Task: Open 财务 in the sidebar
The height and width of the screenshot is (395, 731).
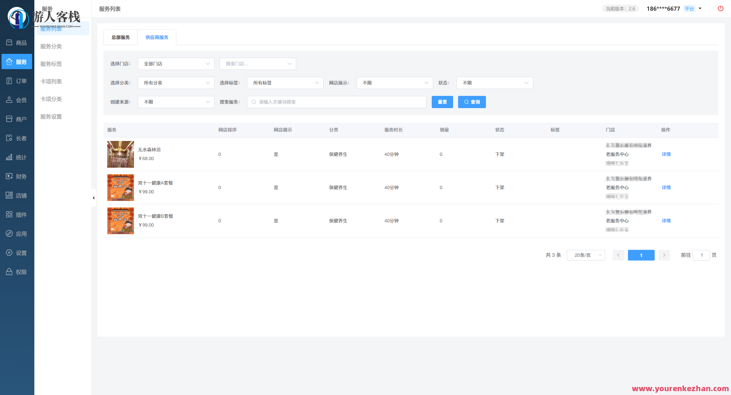Action: (17, 176)
